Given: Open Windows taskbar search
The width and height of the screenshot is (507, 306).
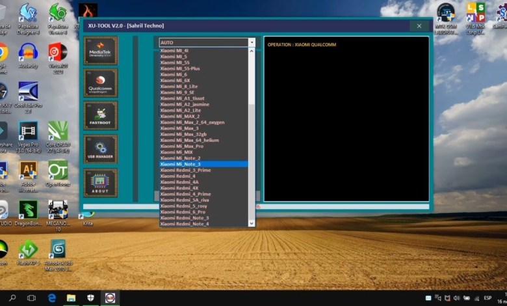Looking at the screenshot, I should tap(12, 298).
